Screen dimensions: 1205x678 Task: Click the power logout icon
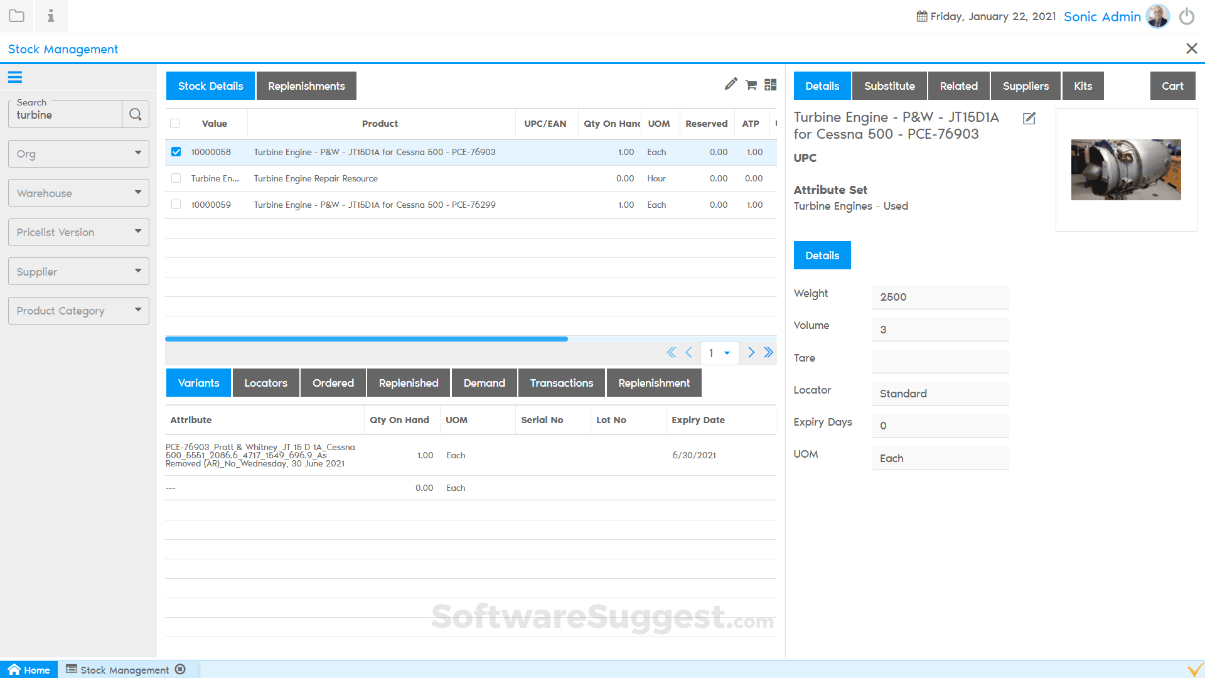pos(1187,17)
